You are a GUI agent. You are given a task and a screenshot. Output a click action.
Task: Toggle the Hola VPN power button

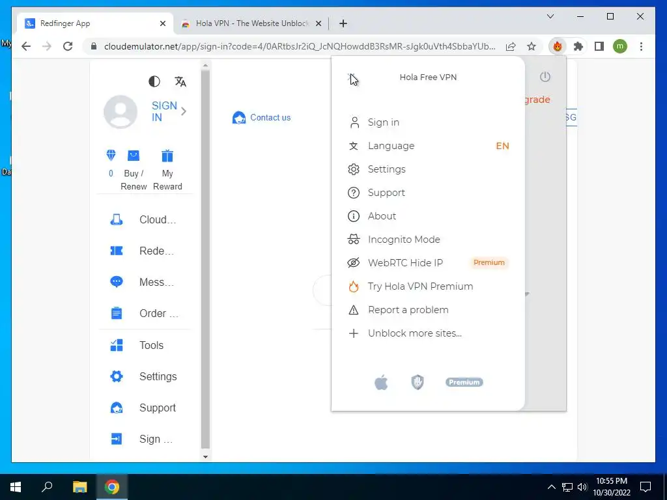pos(545,77)
